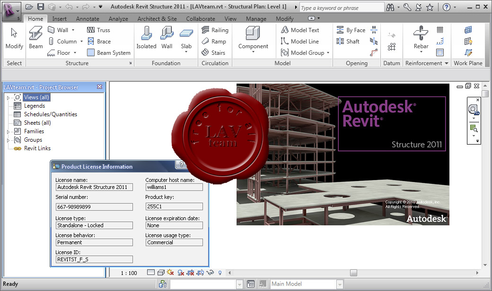Open the Main Model design option dropdown
Screen dimensions: 492x291
pyautogui.click(x=340, y=284)
